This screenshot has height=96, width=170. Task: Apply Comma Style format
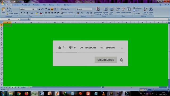tap(85, 13)
